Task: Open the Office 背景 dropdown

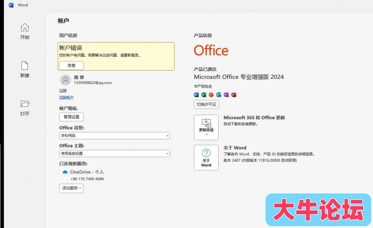Action: click(x=115, y=136)
